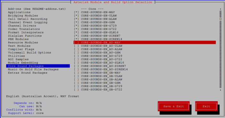Open Module Embedding category
Image resolution: width=225 pixels, height=118 pixels.
click(x=23, y=63)
